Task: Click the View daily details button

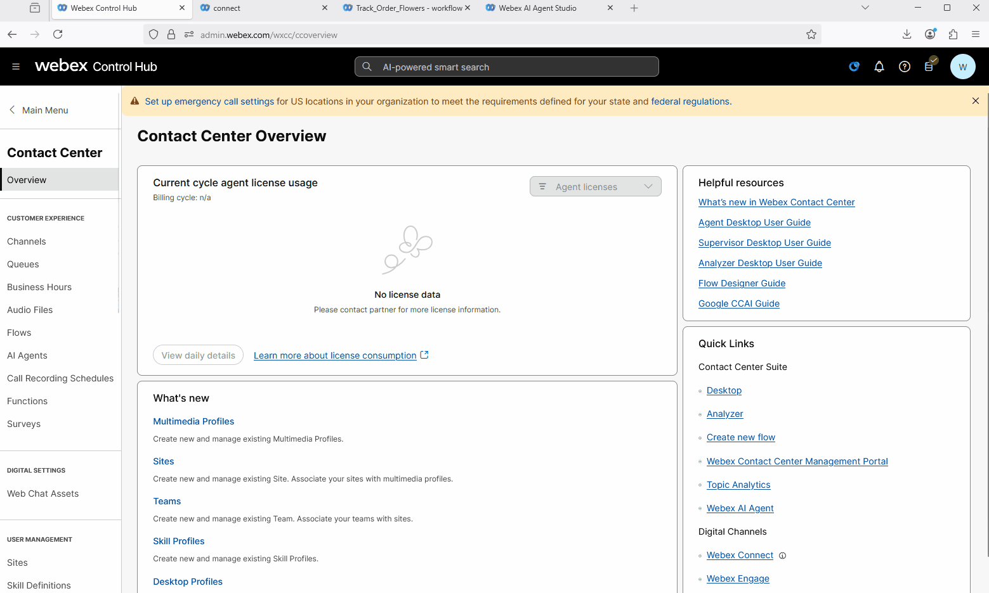Action: click(198, 355)
